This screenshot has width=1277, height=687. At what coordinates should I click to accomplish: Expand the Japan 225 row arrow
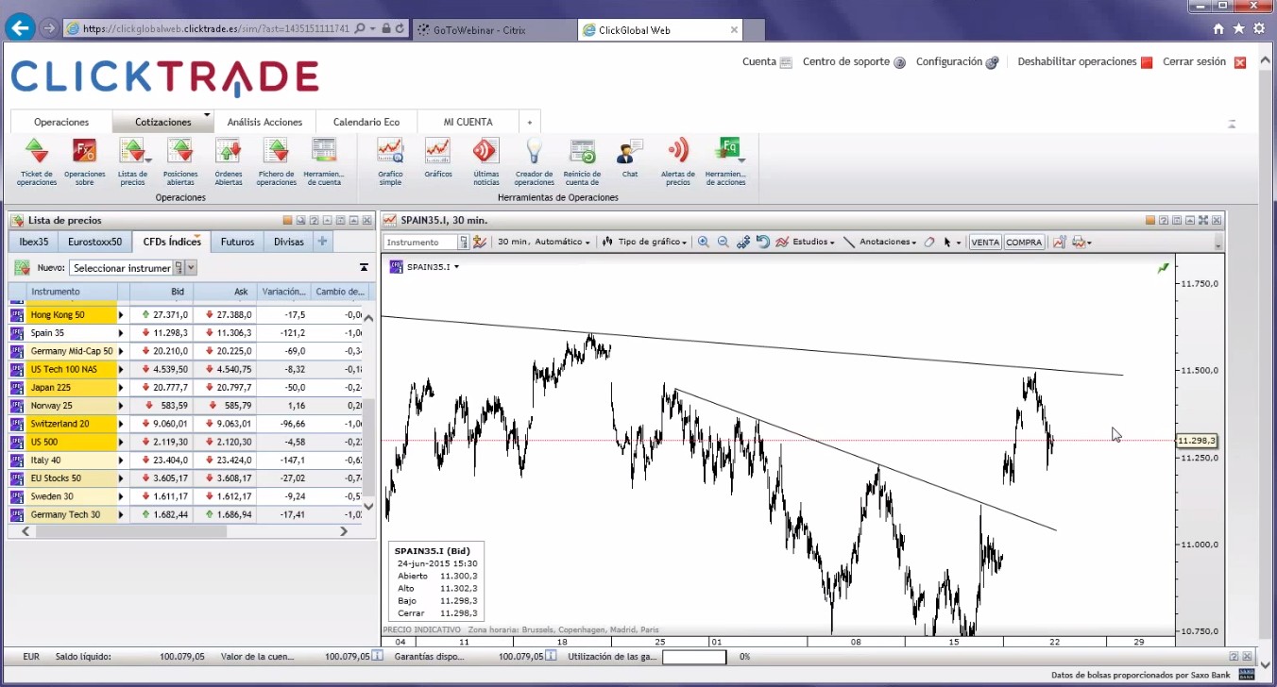tap(121, 388)
